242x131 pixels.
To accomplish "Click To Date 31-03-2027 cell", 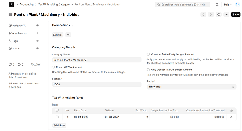I will [119, 117].
